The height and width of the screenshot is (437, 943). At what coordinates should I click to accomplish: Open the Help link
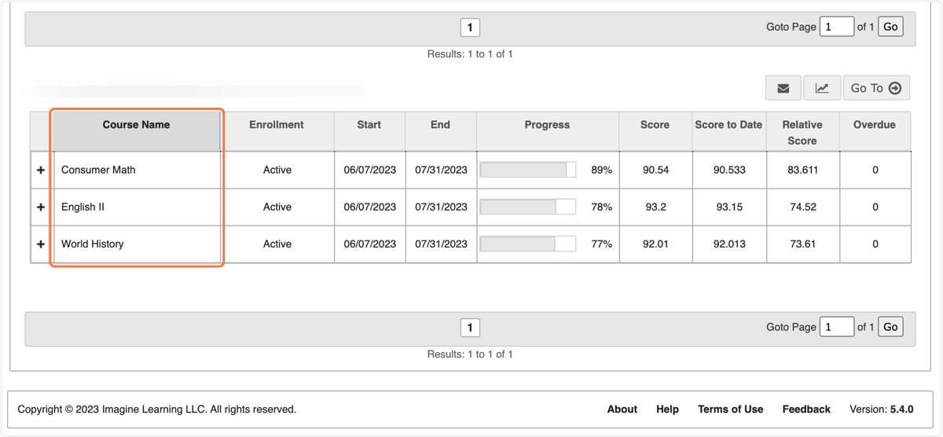[667, 409]
